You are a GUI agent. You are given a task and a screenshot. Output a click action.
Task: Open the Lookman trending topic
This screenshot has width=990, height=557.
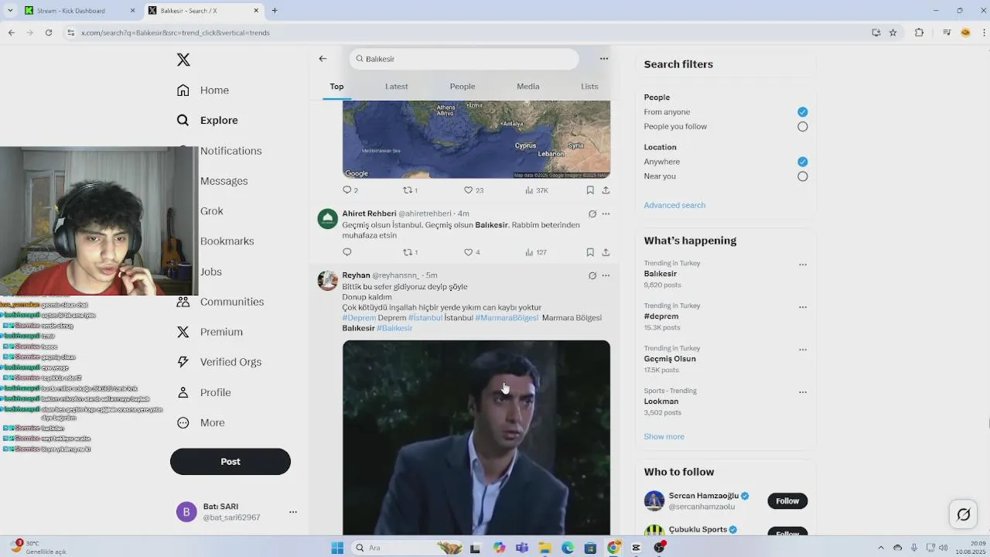click(661, 402)
